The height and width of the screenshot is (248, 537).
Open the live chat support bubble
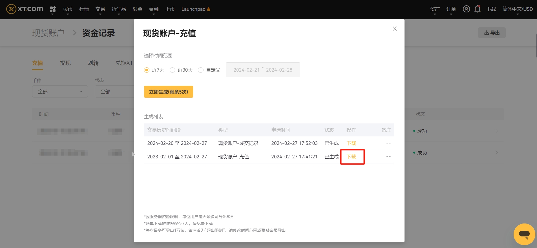point(524,234)
